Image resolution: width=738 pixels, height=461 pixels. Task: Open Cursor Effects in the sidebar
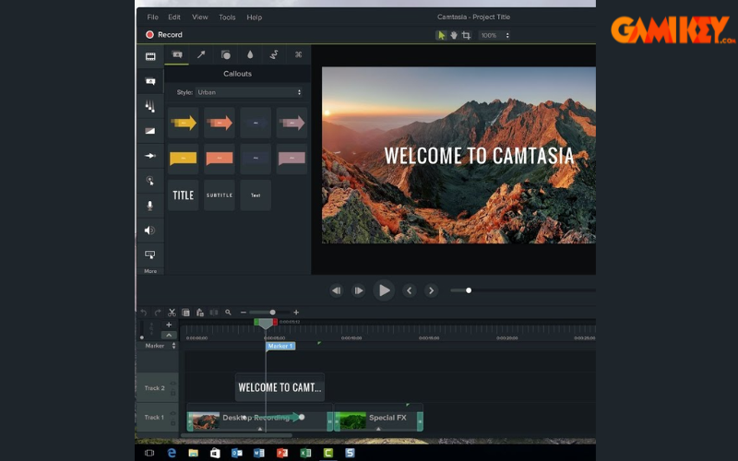150,181
